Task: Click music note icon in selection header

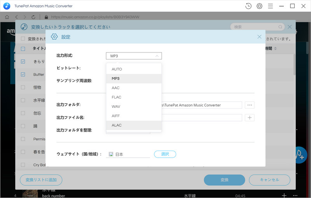Action: click(x=24, y=27)
